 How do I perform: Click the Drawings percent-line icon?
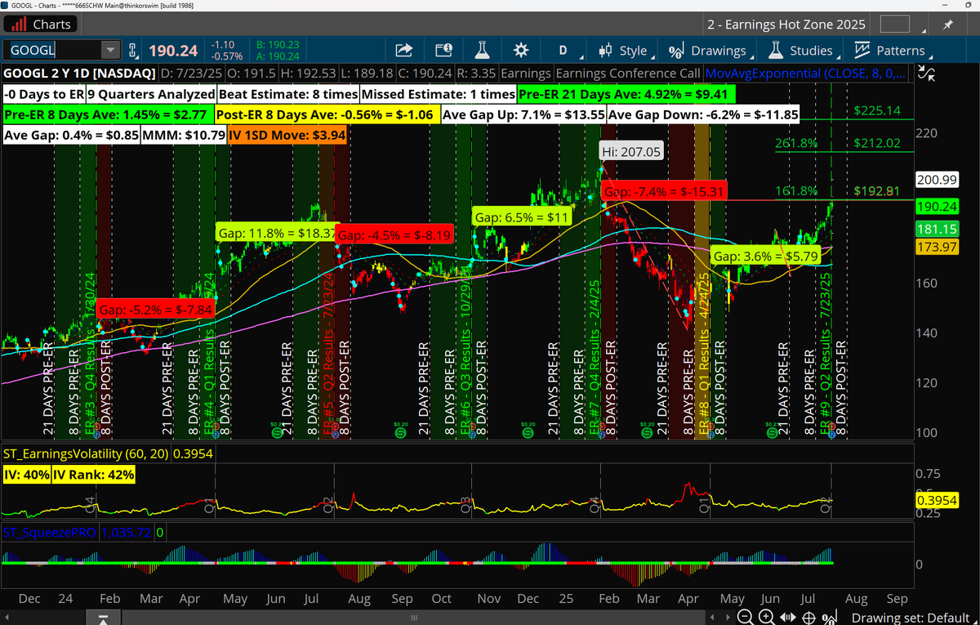coord(676,51)
